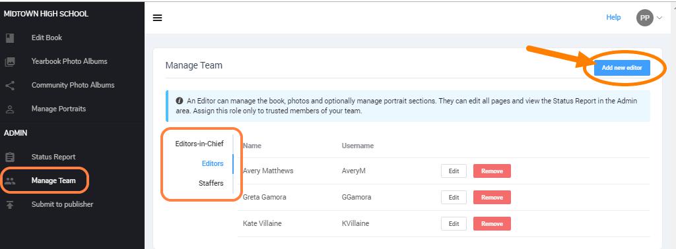Open the Status Report page
The image size is (676, 249).
click(x=53, y=157)
